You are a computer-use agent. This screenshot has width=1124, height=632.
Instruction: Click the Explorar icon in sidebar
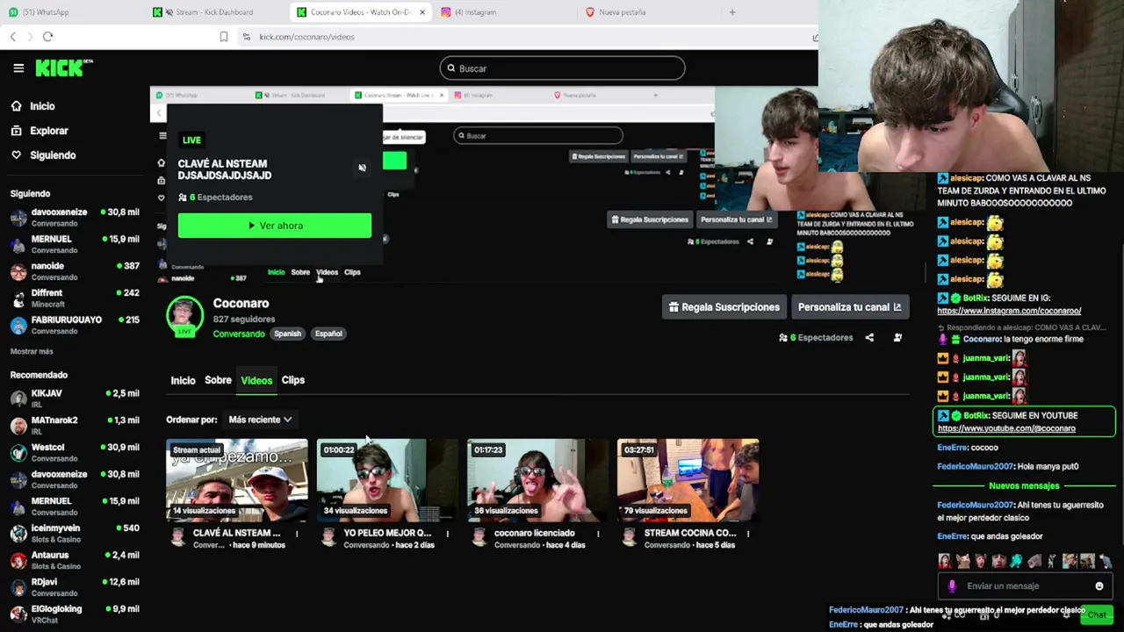click(x=16, y=131)
